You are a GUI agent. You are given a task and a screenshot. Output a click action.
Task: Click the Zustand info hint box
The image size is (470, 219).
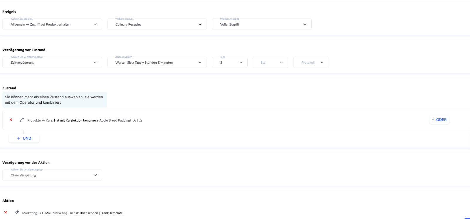[x=55, y=100]
